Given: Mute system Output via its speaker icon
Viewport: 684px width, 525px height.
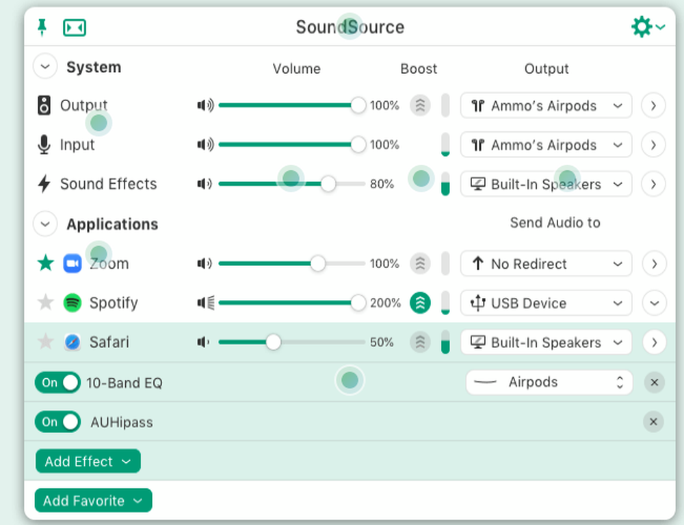Looking at the screenshot, I should pyautogui.click(x=205, y=105).
